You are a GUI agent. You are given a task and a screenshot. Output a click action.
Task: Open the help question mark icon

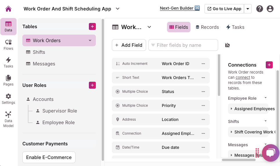coord(260,9)
